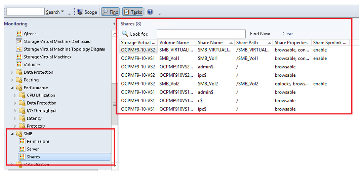Click the navigation tree vertical scrollbar thumb
The height and width of the screenshot is (174, 362).
pos(115,104)
